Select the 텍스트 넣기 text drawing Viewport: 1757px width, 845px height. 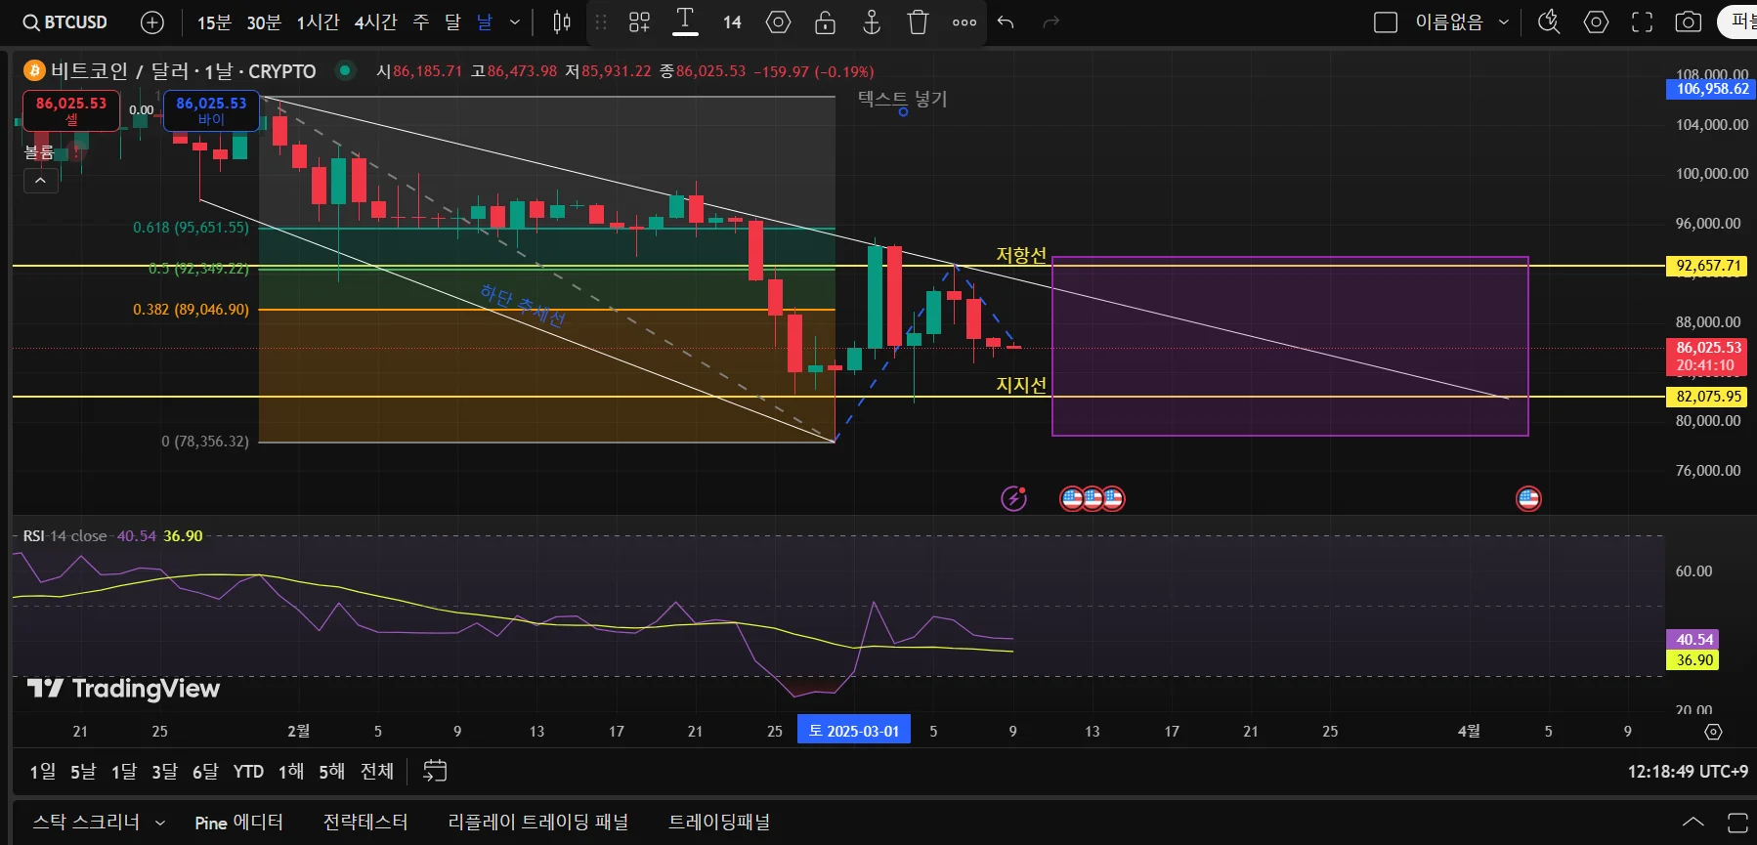pos(903,100)
